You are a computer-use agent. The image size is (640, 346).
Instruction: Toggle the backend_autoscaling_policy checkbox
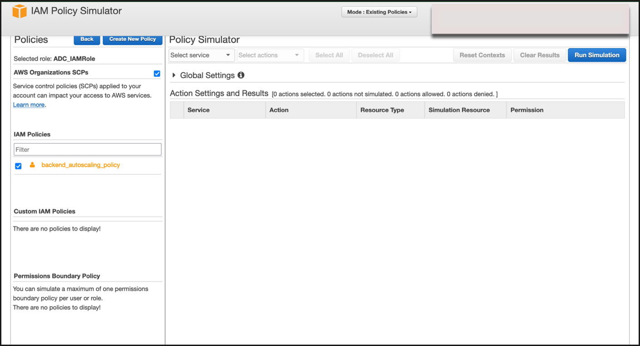(x=18, y=166)
